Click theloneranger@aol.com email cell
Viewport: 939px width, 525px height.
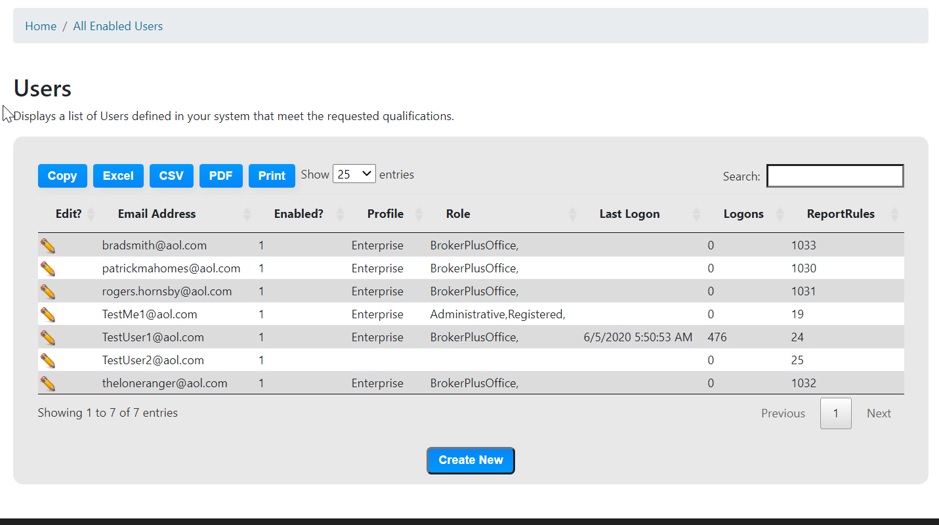[x=165, y=383]
